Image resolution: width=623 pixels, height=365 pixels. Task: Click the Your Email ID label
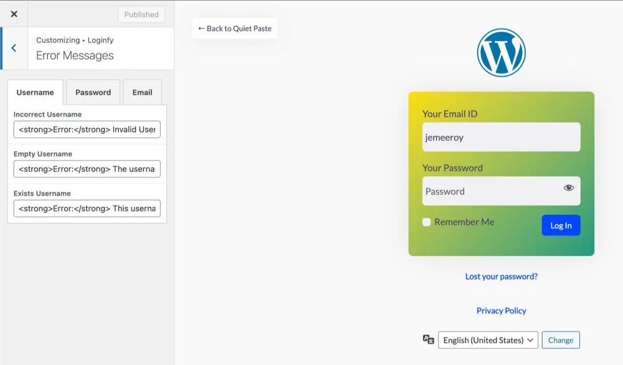pos(450,114)
